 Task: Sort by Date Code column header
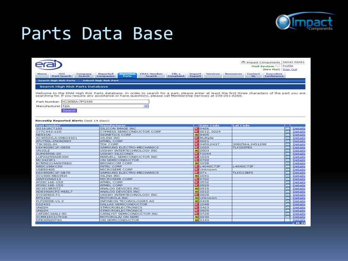tap(209, 125)
